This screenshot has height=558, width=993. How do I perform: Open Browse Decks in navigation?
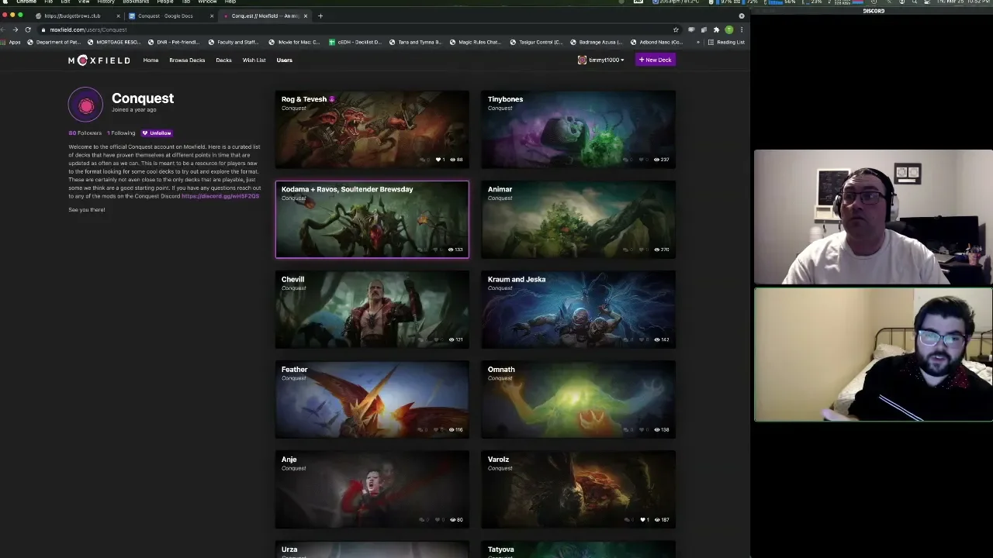pos(187,60)
